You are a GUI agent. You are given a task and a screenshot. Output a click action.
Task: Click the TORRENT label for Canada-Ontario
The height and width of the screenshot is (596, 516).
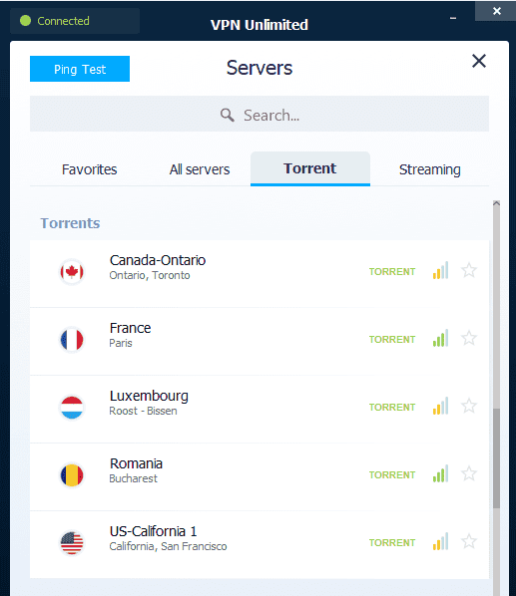point(392,272)
